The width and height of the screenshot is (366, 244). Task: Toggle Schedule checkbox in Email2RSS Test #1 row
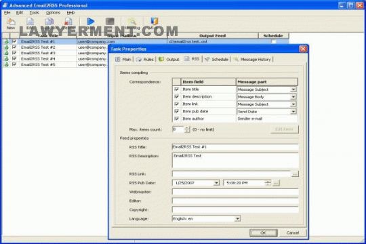pos(274,41)
